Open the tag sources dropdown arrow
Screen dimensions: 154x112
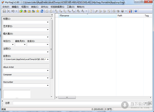pos(126,11)
